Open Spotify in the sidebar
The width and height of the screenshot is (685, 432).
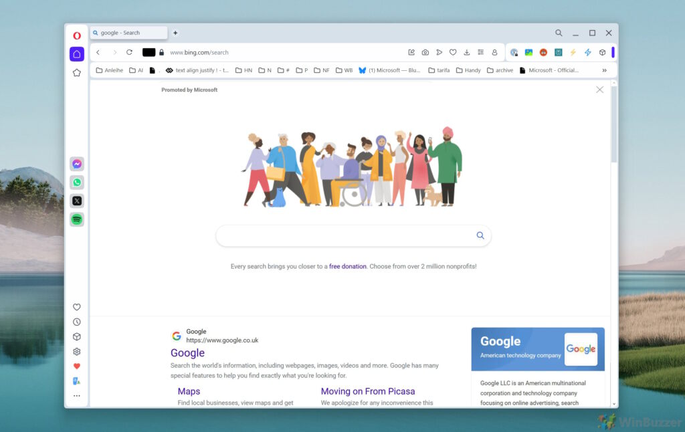tap(77, 219)
